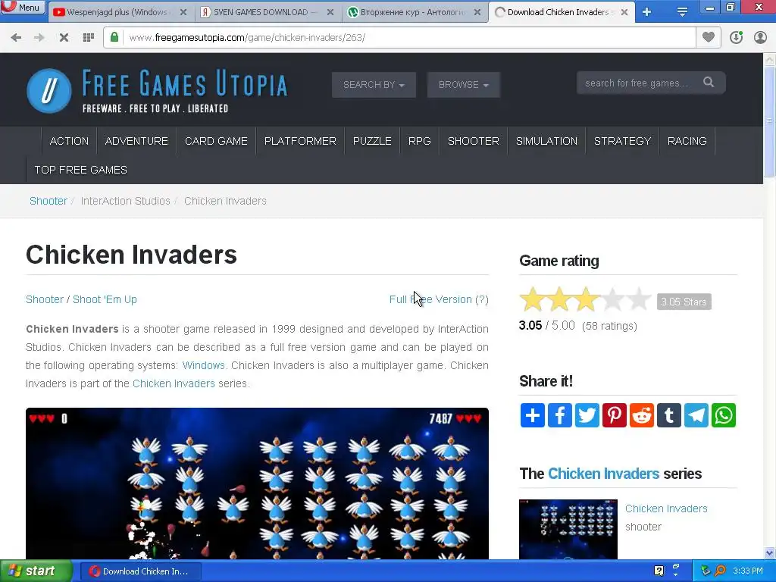Image resolution: width=776 pixels, height=582 pixels.
Task: Share on Facebook icon
Action: pyautogui.click(x=560, y=415)
